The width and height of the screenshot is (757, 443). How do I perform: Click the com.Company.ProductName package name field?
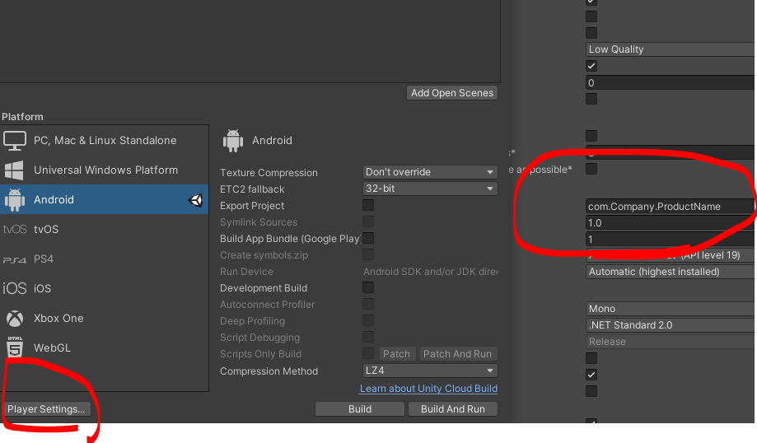pyautogui.click(x=671, y=206)
